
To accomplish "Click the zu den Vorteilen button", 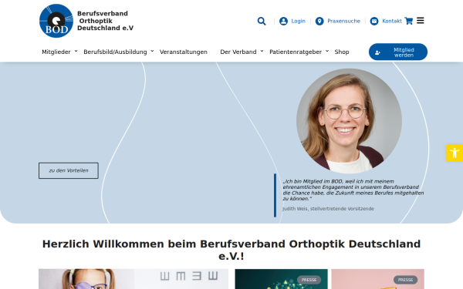I will (69, 170).
